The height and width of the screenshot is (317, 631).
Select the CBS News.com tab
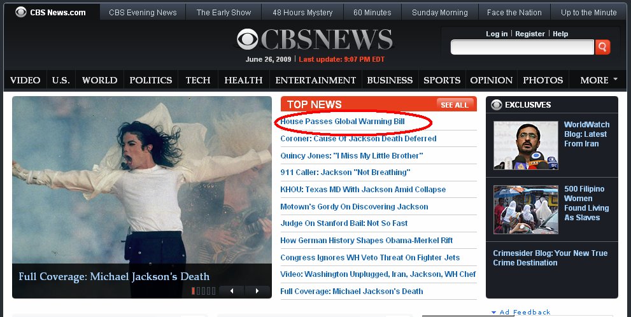tap(52, 12)
